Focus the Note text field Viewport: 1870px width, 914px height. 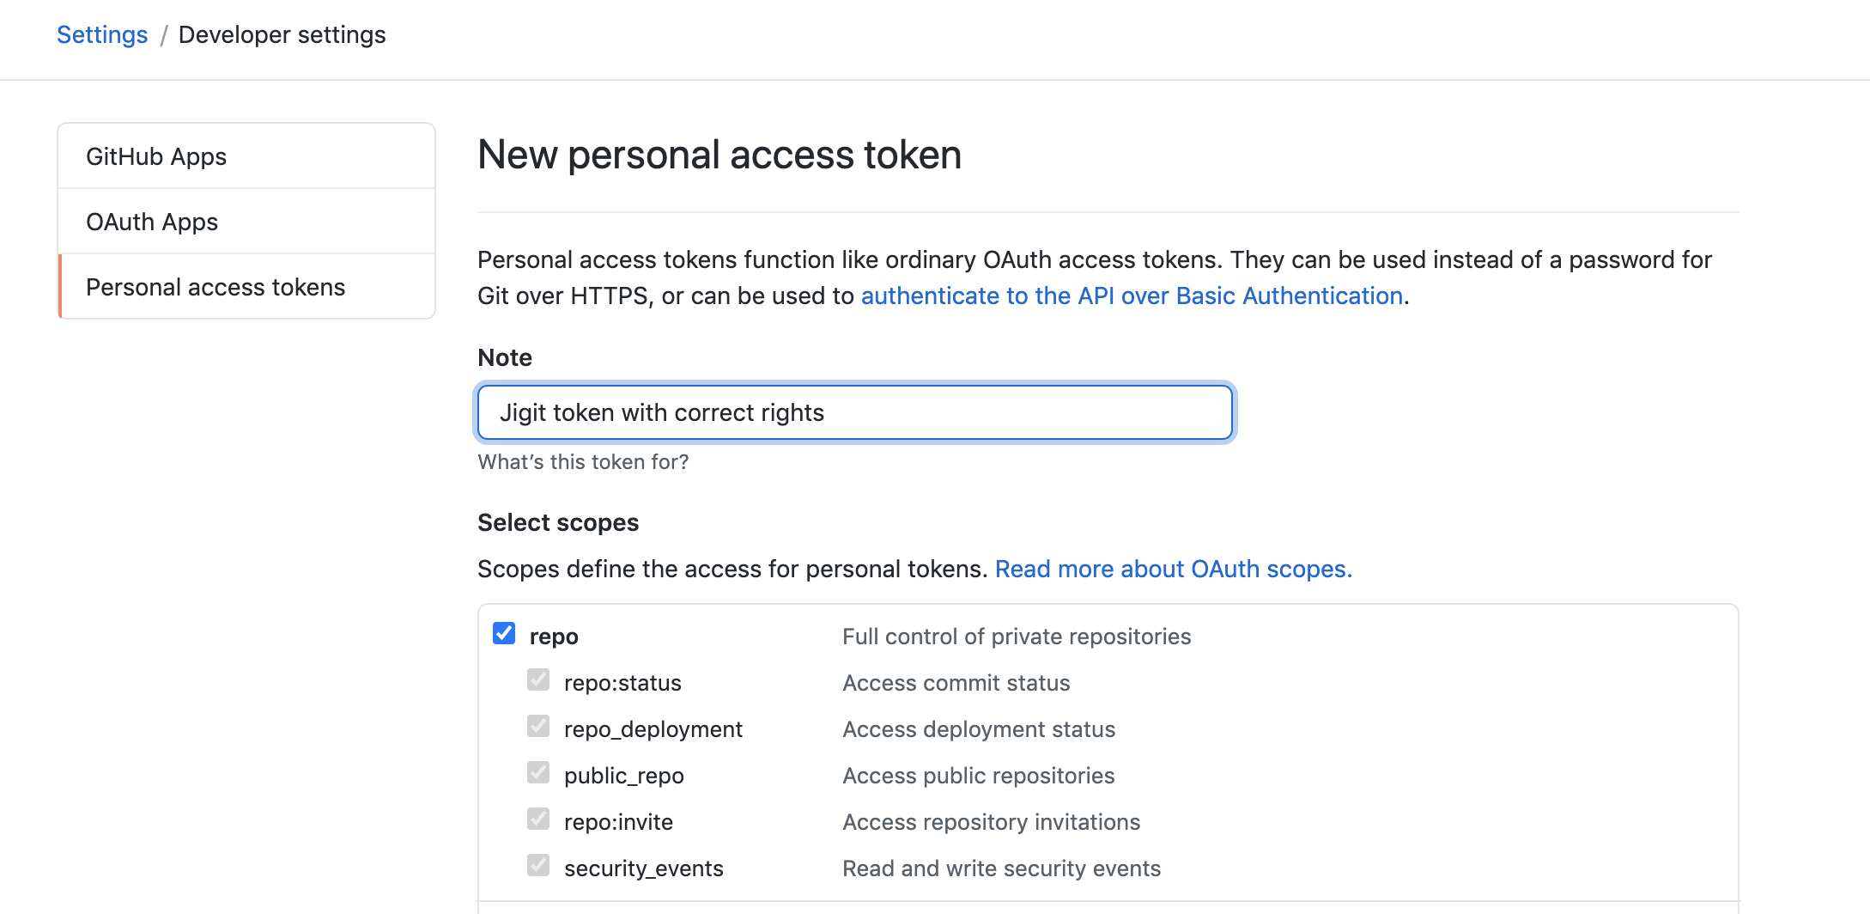(x=855, y=412)
